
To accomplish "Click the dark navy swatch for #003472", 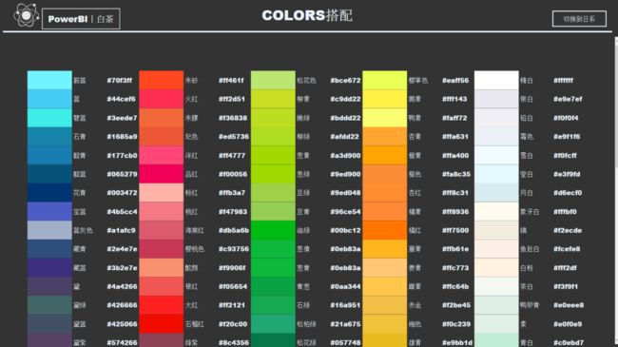I will point(49,192).
